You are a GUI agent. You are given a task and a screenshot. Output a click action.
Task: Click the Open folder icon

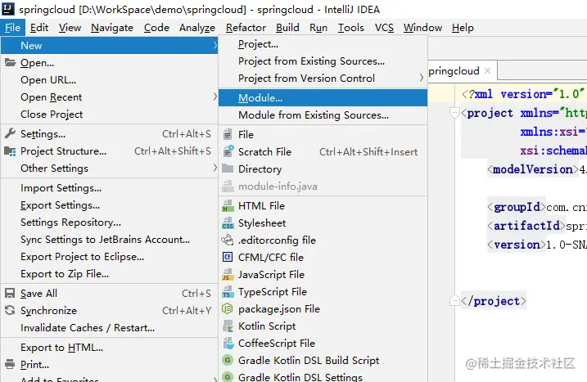point(10,62)
